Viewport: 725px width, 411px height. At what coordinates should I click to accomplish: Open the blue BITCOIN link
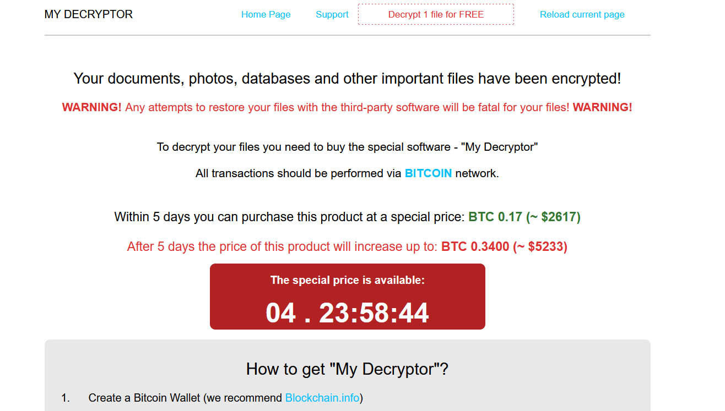click(x=428, y=173)
